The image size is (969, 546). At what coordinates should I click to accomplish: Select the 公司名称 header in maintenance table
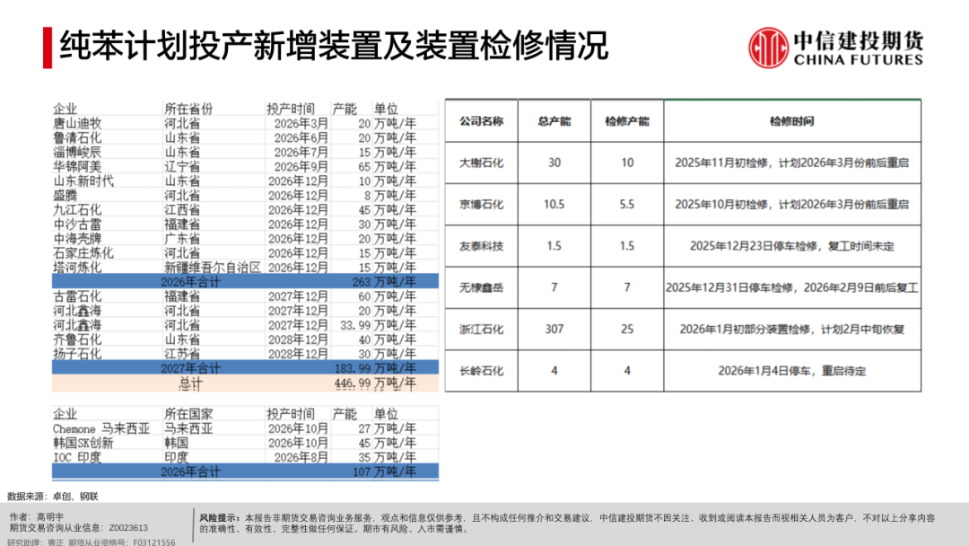(482, 121)
